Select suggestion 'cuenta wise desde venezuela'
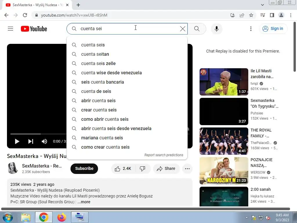 click(x=127, y=73)
